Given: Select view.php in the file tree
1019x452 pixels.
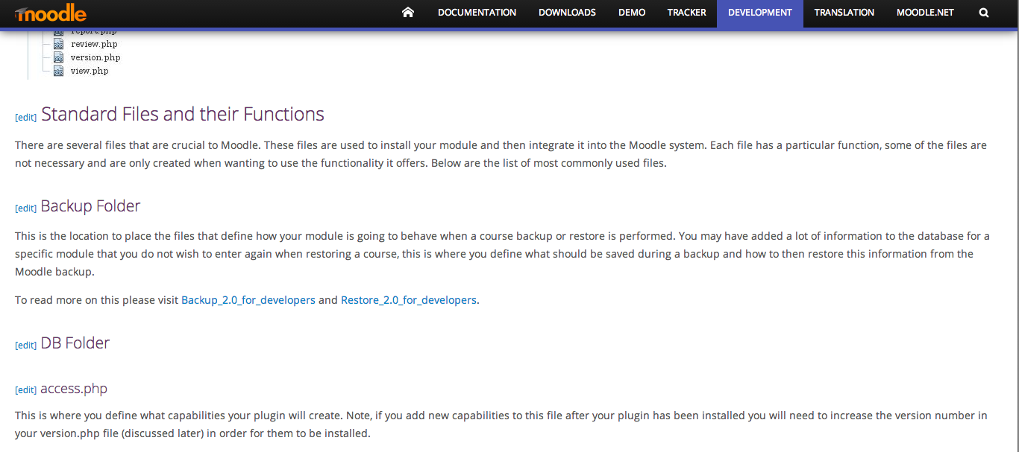Looking at the screenshot, I should click(x=90, y=71).
